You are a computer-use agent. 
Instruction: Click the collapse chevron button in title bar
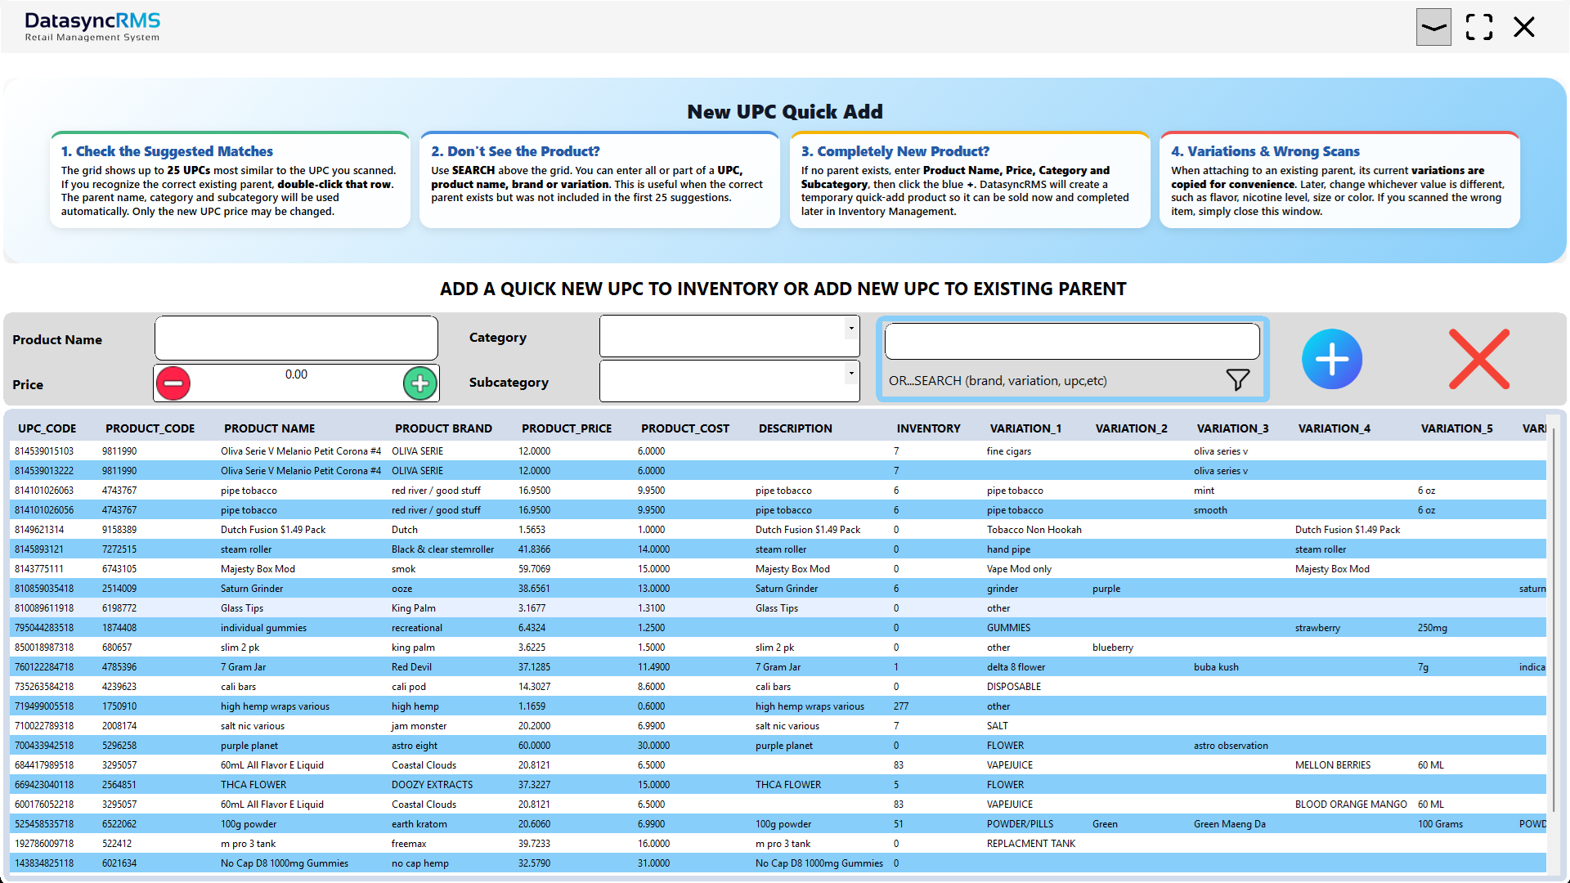pos(1433,27)
